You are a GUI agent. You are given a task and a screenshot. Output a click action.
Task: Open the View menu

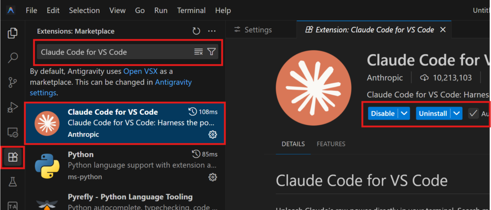coord(117,11)
